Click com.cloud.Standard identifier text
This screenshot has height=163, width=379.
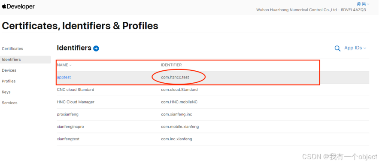(179, 90)
